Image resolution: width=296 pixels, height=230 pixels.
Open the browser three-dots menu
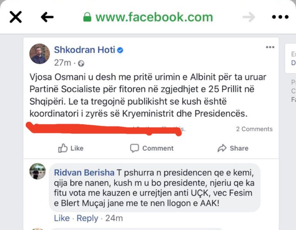coord(280,17)
